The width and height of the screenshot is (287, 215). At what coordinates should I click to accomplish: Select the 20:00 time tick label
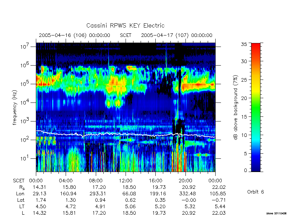185,181
